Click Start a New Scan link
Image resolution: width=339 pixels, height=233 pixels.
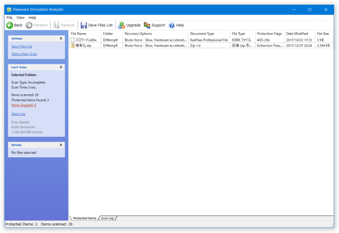pyautogui.click(x=24, y=54)
